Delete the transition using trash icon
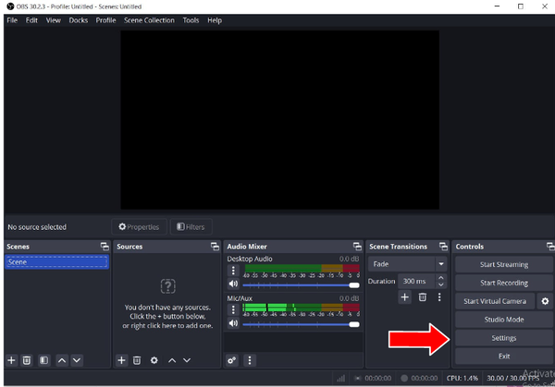 point(423,297)
